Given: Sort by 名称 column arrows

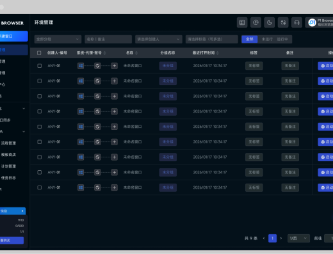Looking at the screenshot, I should point(136,53).
